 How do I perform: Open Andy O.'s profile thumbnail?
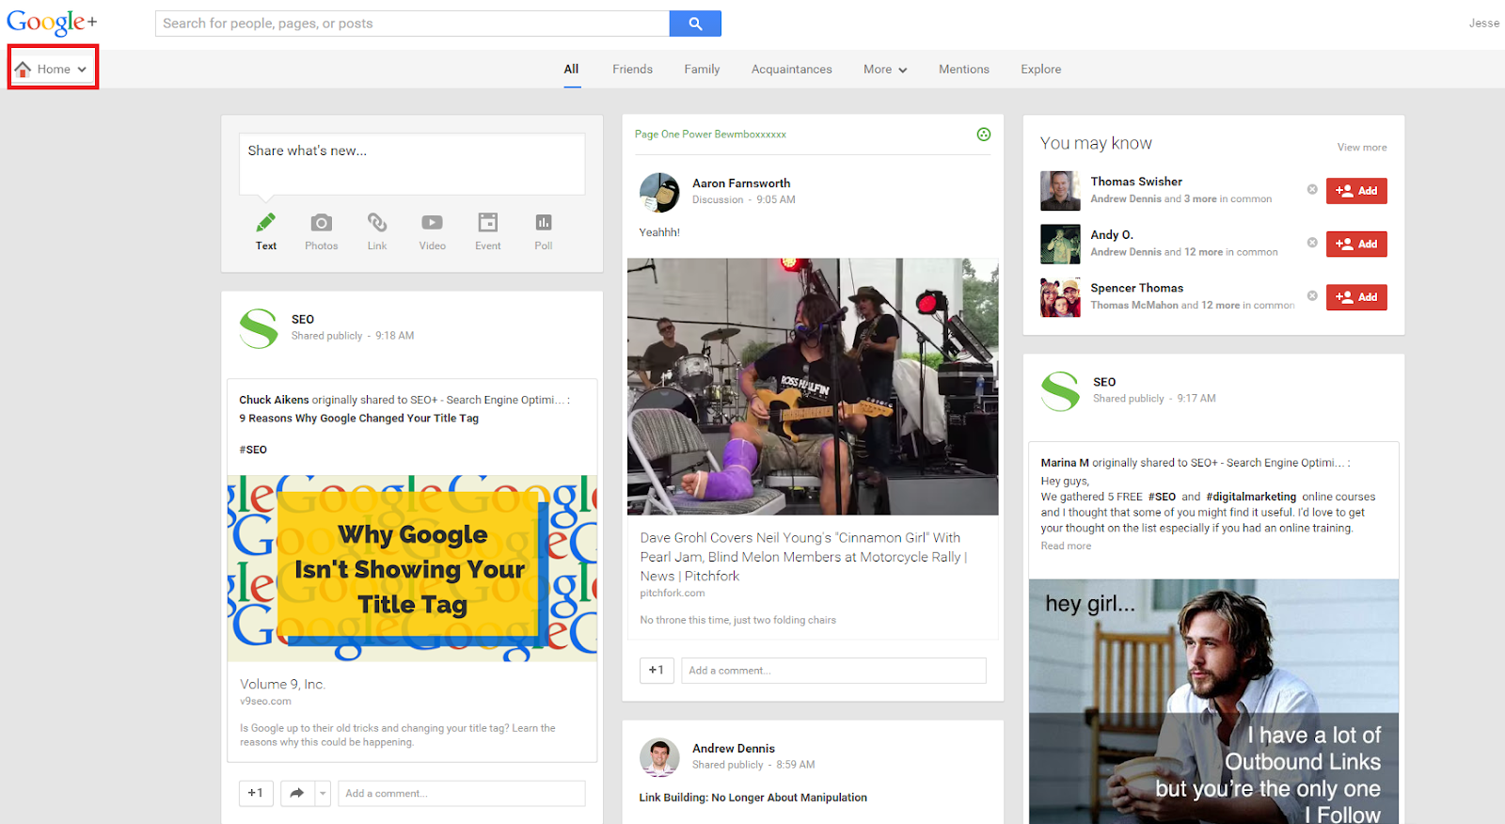[x=1060, y=245]
